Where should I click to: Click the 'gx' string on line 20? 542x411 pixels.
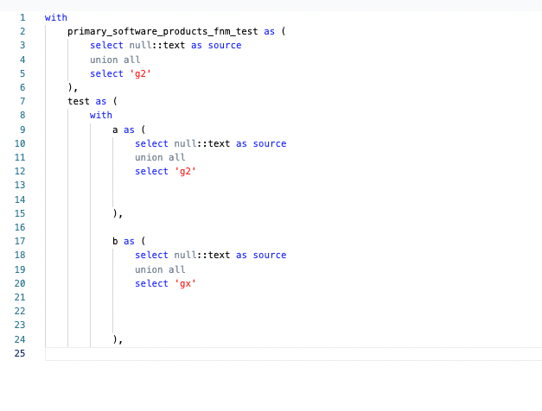185,283
